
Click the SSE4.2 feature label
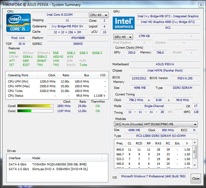(x=42, y=57)
